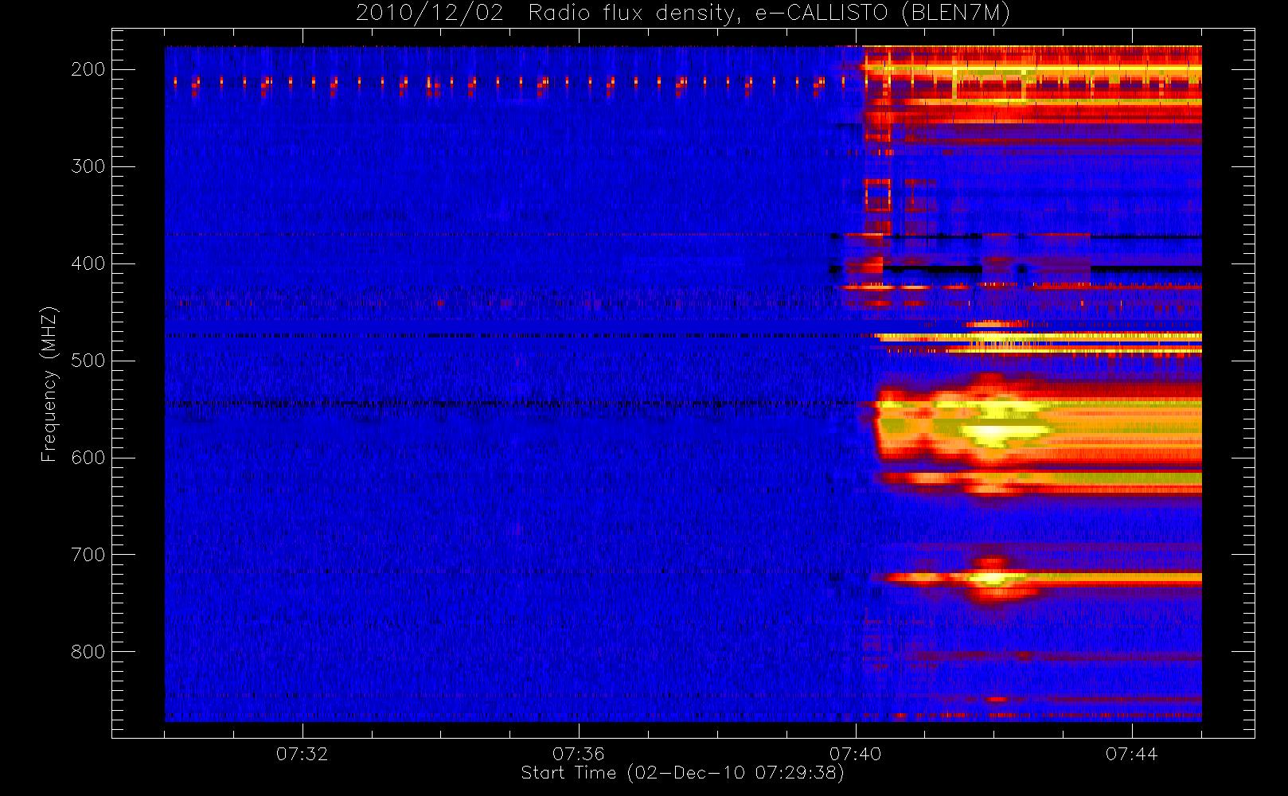Click the bright yellow burst core near 570 MHz
The image size is (1288, 796).
point(992,433)
